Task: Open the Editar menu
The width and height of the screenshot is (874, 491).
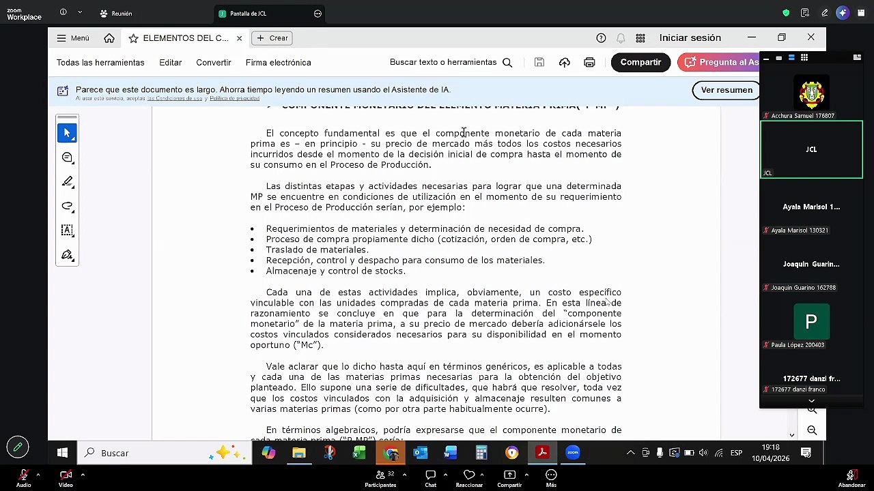Action: pyautogui.click(x=171, y=63)
